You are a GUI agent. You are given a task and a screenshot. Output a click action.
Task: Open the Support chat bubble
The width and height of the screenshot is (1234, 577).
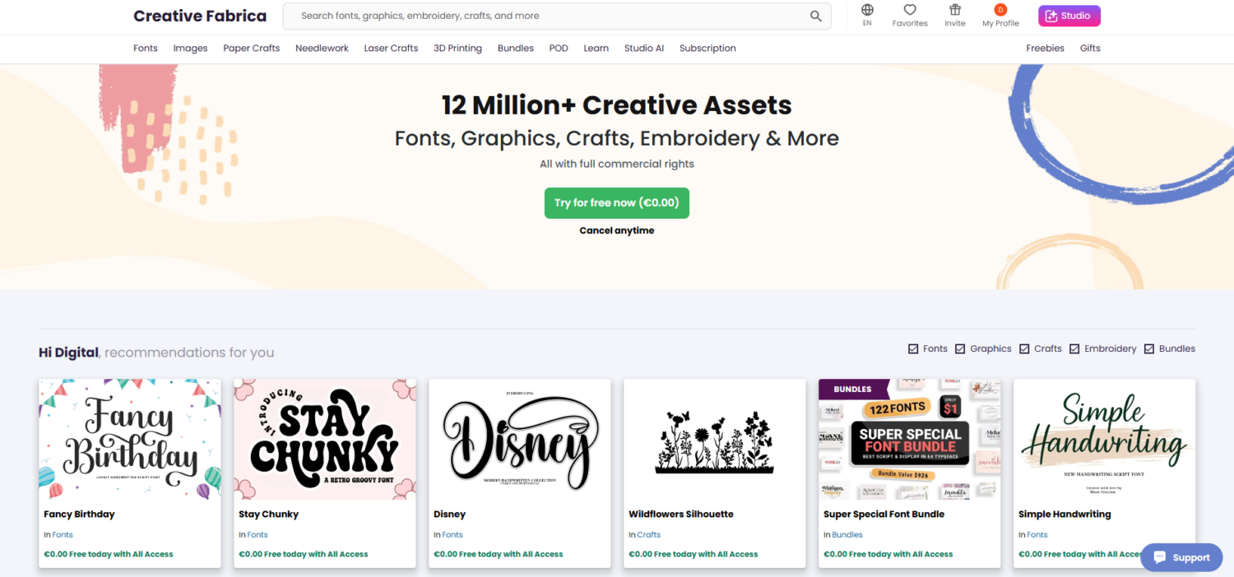1181,557
